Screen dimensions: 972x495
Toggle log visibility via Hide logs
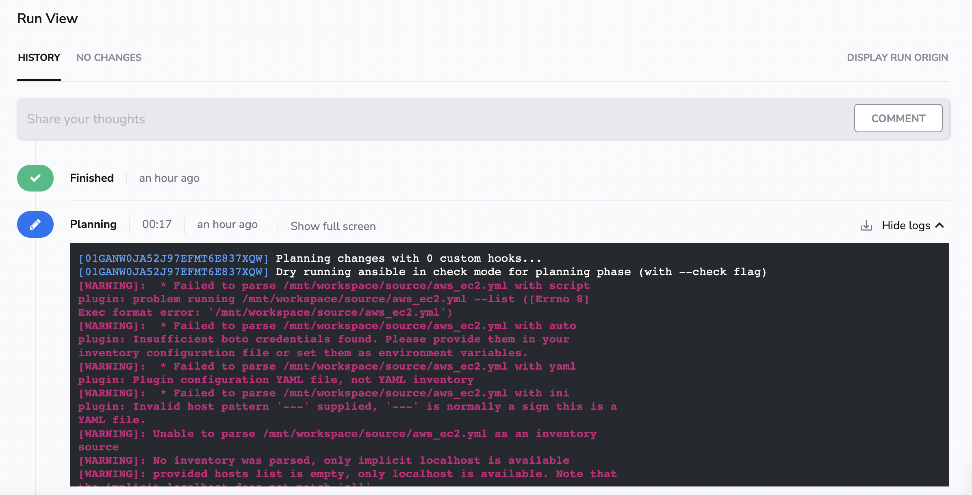(x=906, y=226)
